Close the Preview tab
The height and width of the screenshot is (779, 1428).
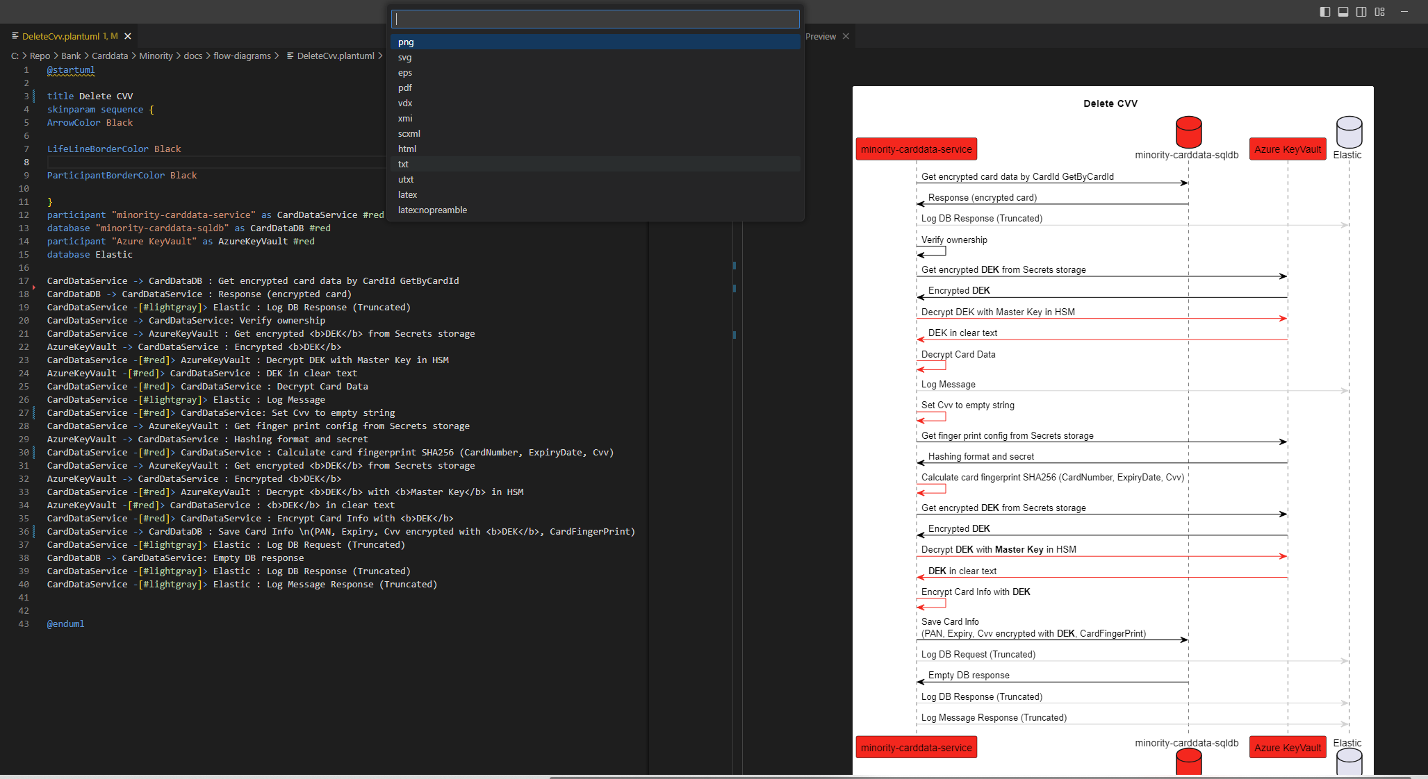coord(846,36)
